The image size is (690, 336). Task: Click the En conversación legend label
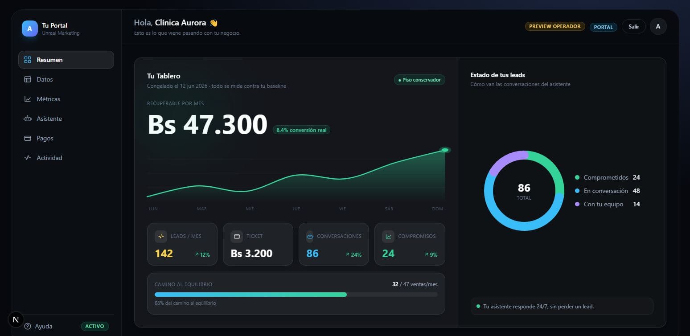point(606,191)
